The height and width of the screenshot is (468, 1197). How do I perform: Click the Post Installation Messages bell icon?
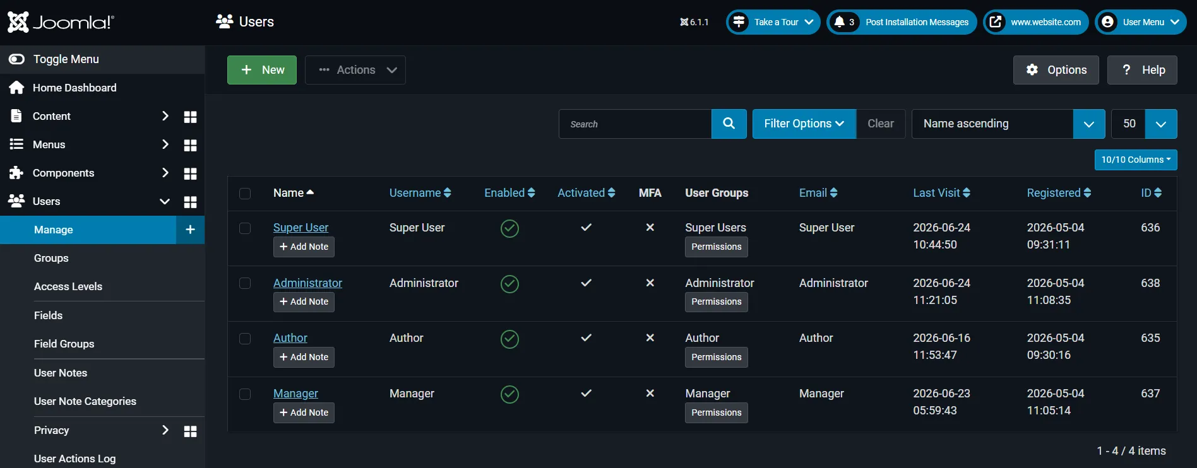pyautogui.click(x=839, y=22)
